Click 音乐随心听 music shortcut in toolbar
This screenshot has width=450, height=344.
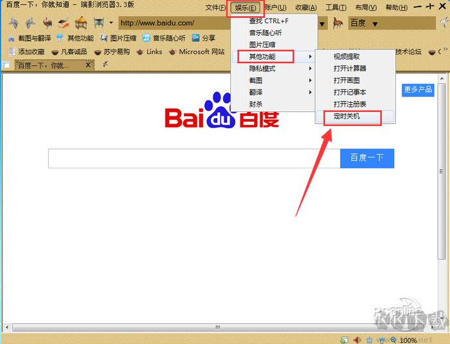164,38
